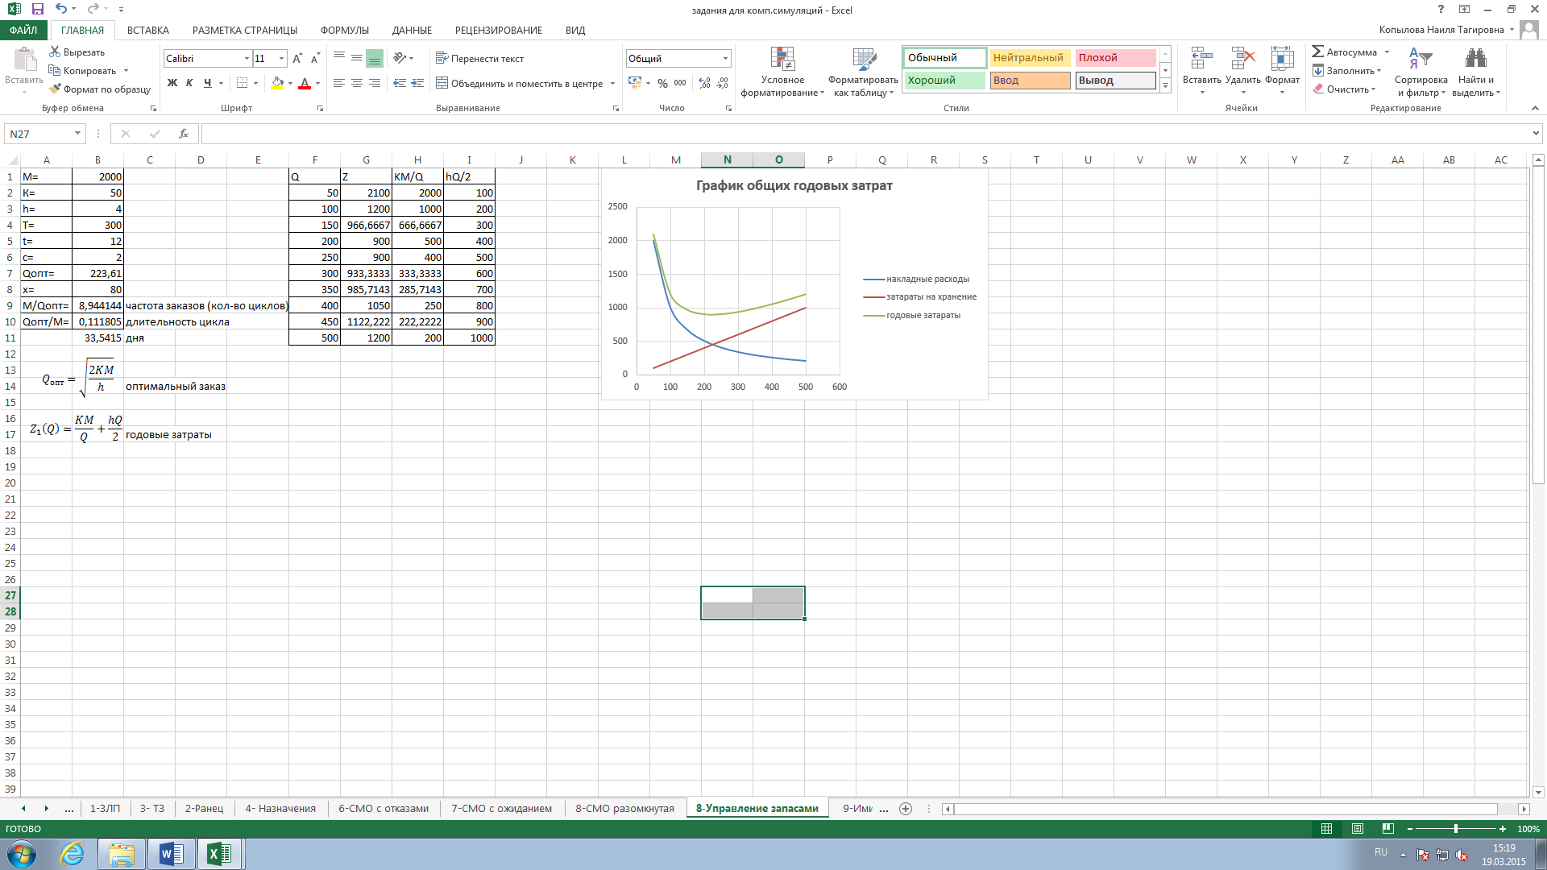Click the increase indent icon
The width and height of the screenshot is (1547, 870).
click(417, 83)
